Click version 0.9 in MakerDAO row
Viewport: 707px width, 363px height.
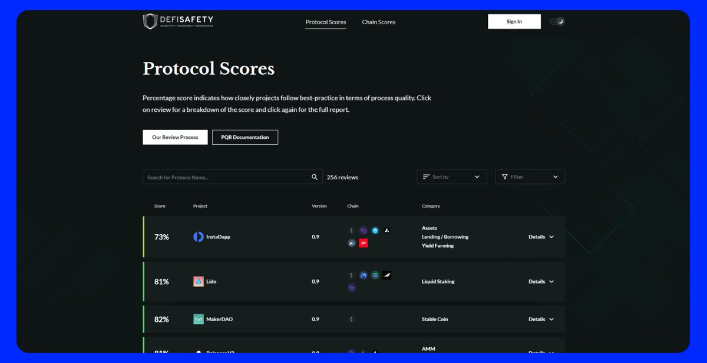[x=316, y=319]
